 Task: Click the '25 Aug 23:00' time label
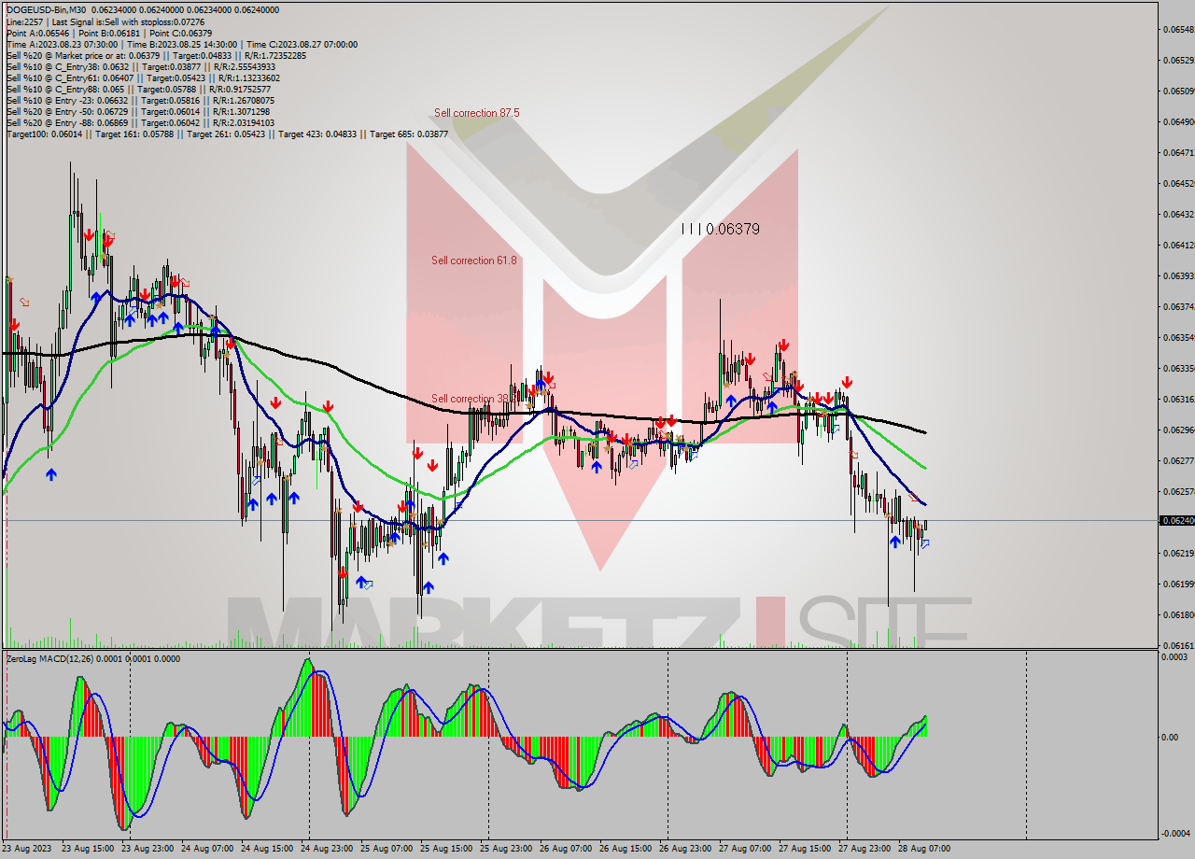tap(506, 849)
